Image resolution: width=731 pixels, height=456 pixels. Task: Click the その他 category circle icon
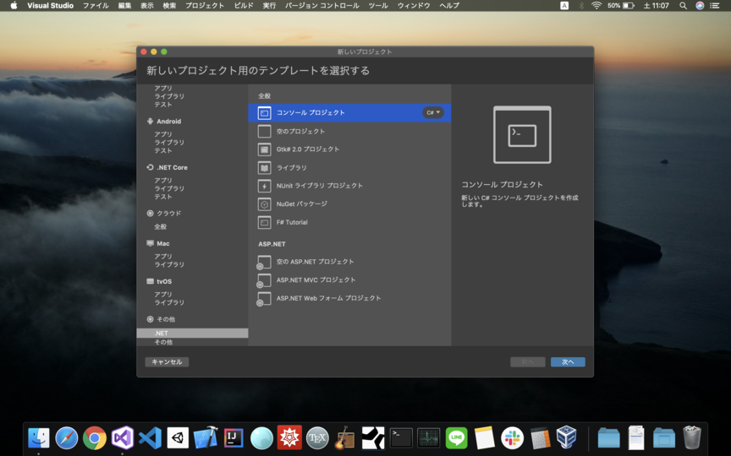[x=150, y=319]
